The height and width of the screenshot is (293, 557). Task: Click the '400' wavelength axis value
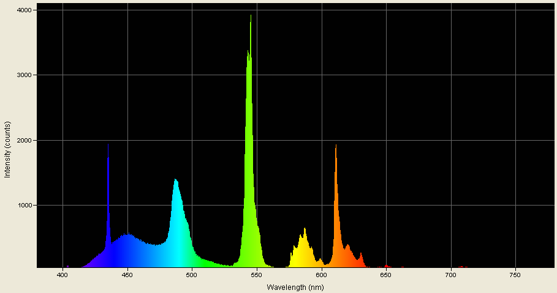[x=63, y=275]
